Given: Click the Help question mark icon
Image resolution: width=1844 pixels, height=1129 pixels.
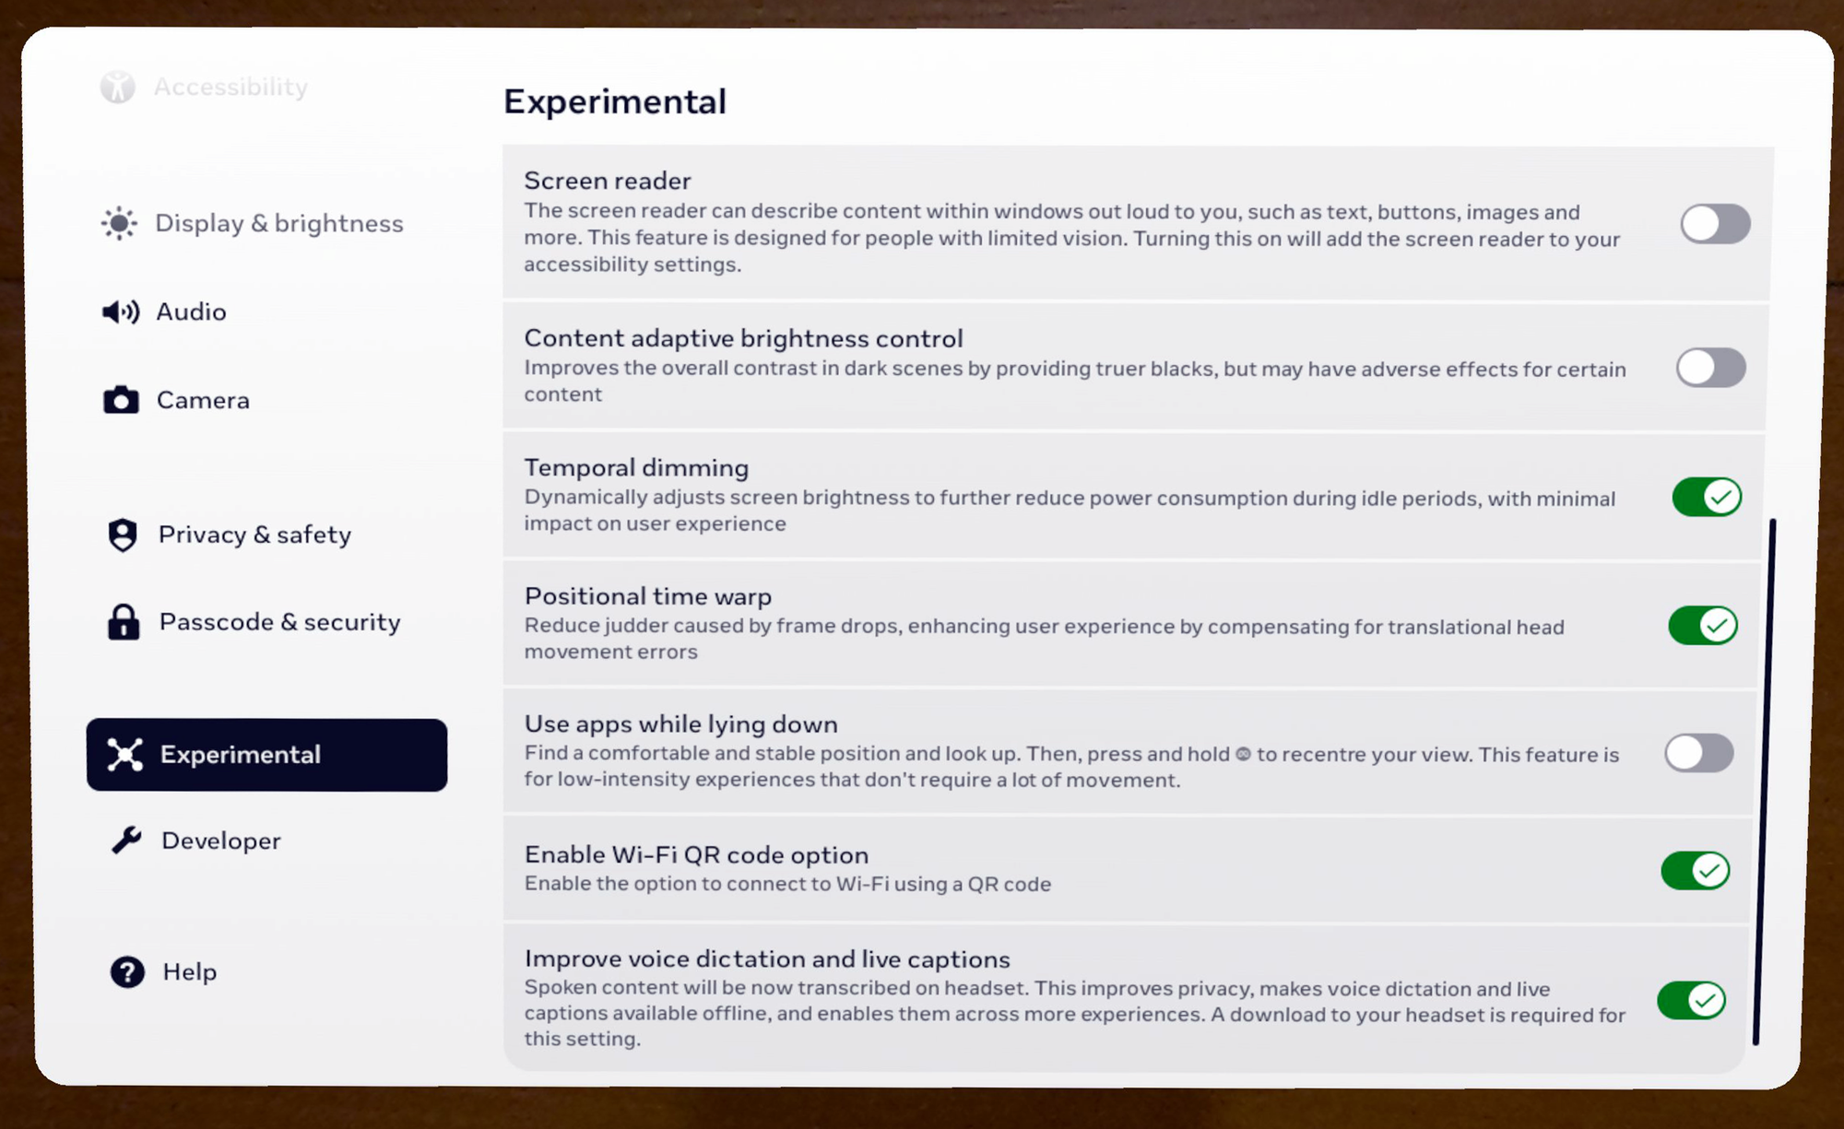Looking at the screenshot, I should (127, 971).
